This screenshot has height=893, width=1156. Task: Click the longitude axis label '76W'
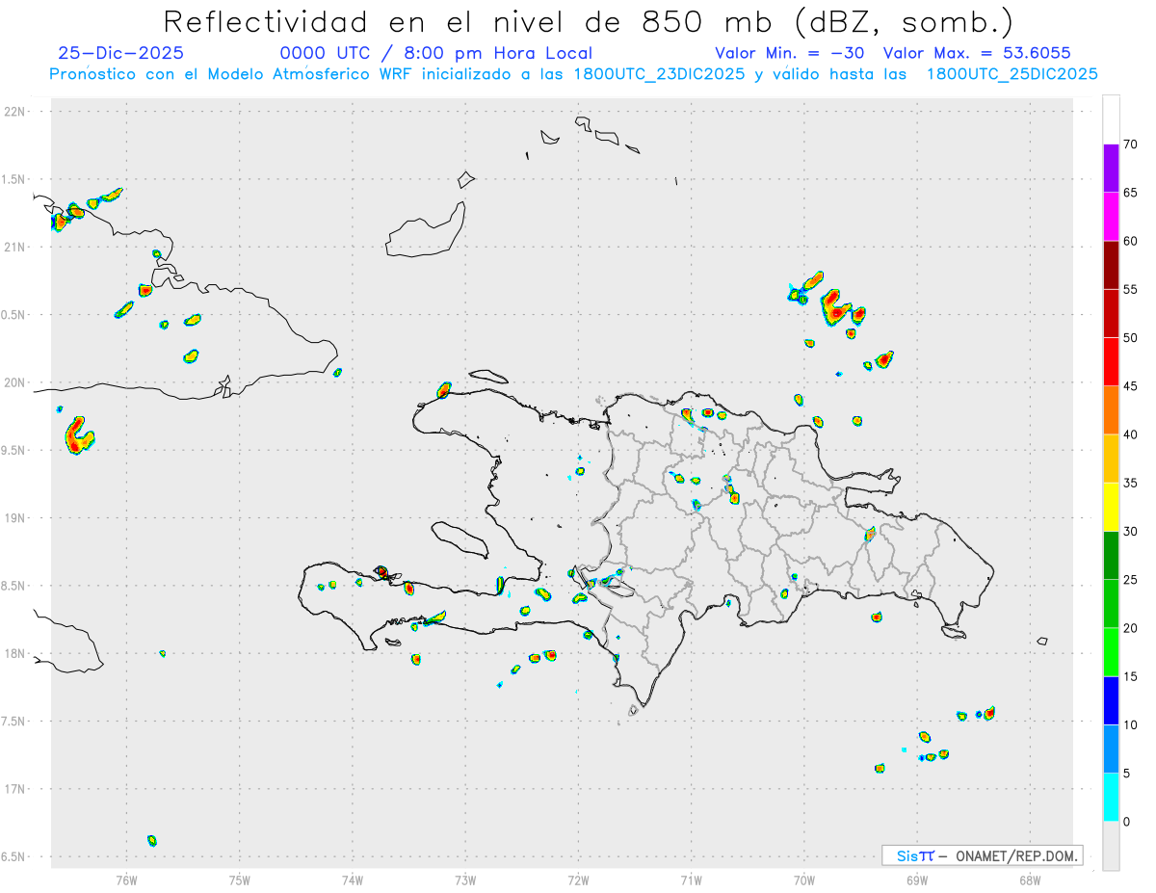pos(126,880)
